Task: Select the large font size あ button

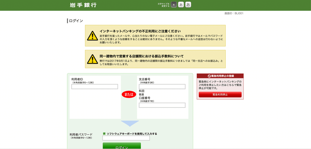Action: (188, 4)
